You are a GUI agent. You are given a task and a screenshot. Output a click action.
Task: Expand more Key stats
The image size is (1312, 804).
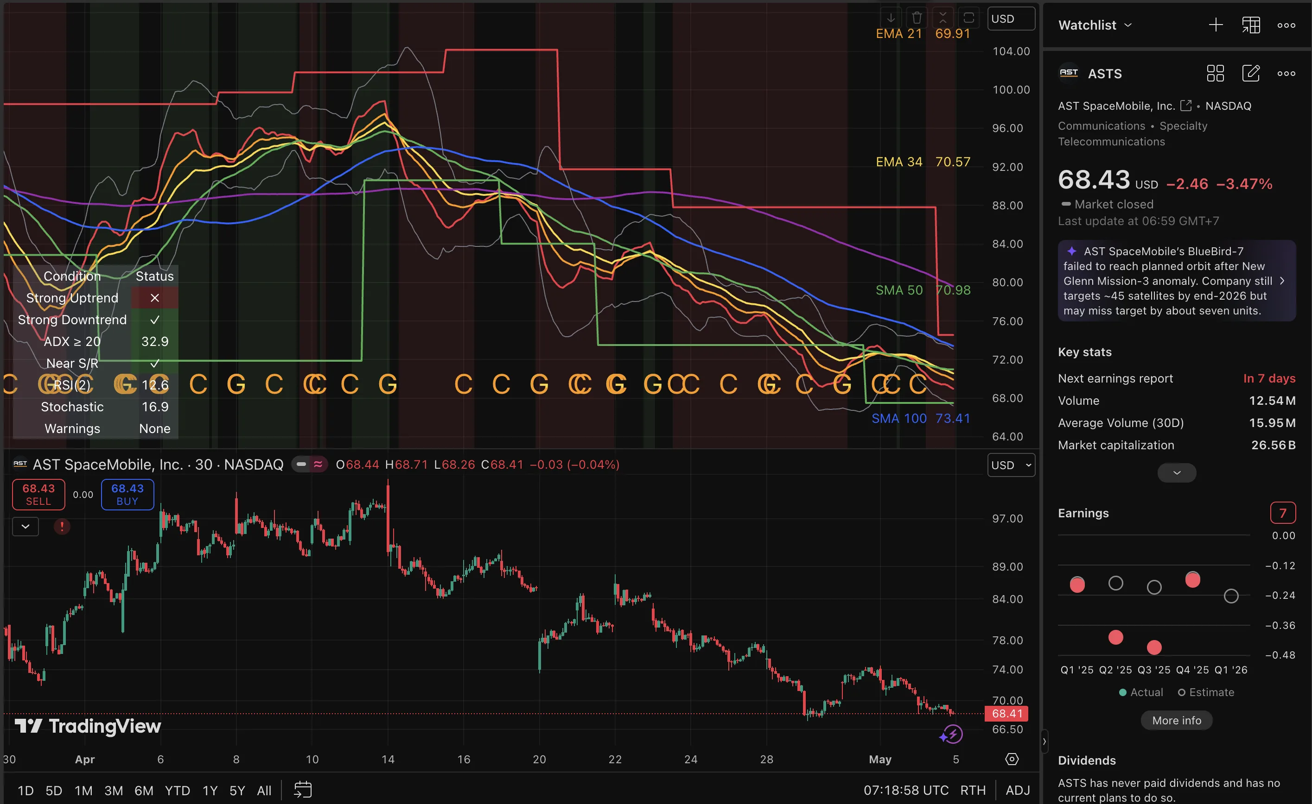coord(1177,472)
